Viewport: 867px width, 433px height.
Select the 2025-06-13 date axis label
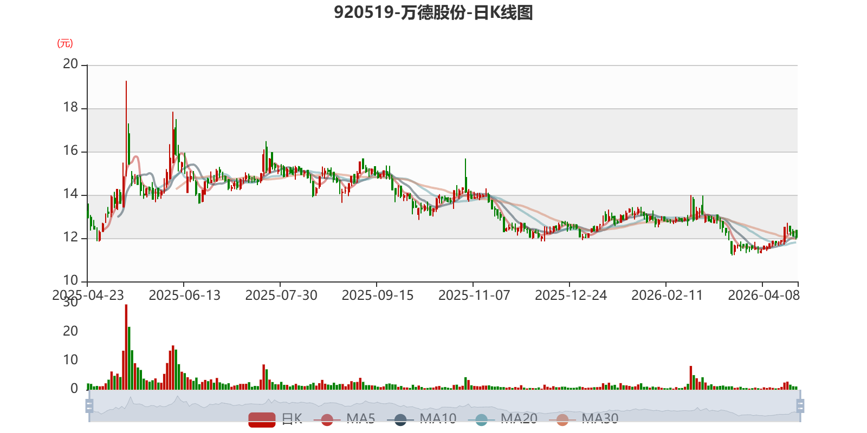tap(184, 296)
